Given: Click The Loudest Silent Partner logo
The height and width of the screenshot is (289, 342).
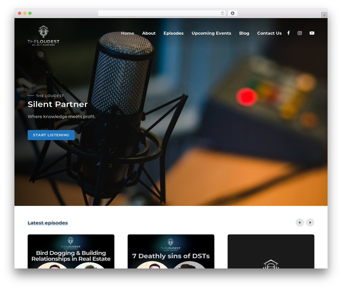Looking at the screenshot, I should click(x=44, y=36).
